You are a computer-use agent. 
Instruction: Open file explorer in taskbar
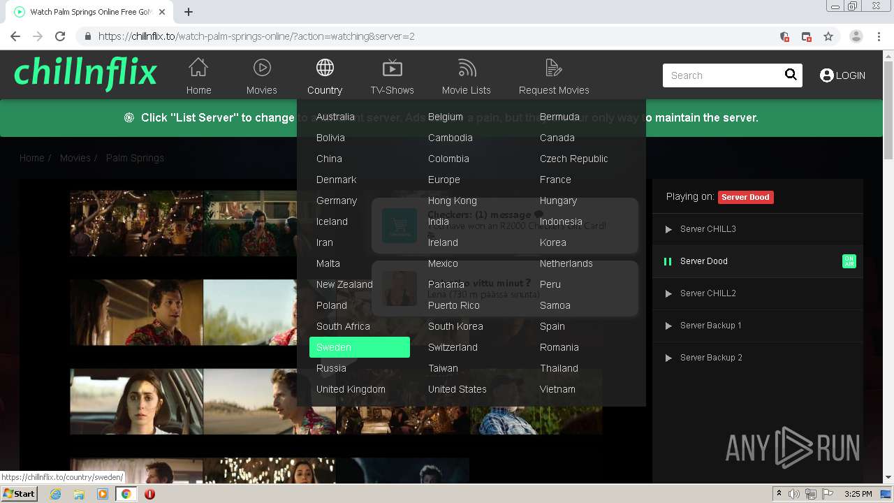click(x=79, y=494)
